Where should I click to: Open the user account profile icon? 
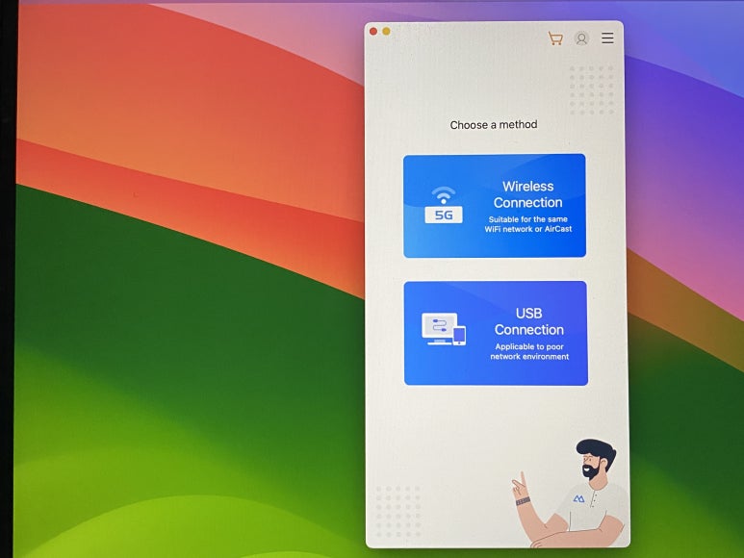click(581, 38)
